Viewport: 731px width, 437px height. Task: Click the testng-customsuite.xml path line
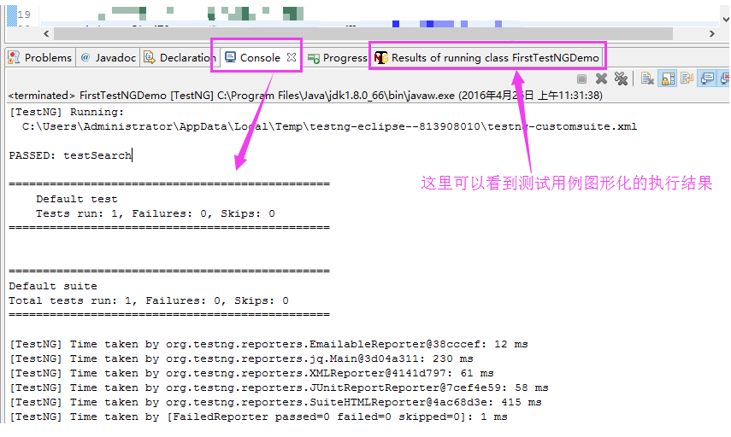[x=329, y=126]
